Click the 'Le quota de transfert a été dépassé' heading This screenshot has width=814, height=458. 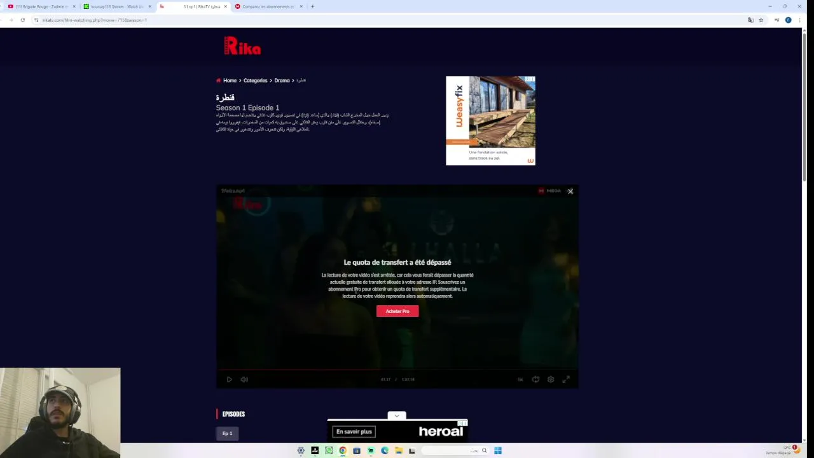pyautogui.click(x=397, y=262)
